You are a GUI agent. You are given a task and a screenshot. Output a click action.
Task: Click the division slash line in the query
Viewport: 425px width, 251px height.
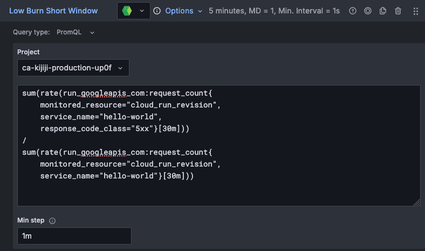24,140
